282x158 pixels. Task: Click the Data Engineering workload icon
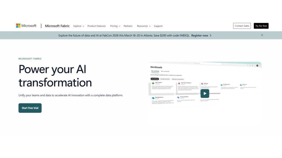pos(221,85)
